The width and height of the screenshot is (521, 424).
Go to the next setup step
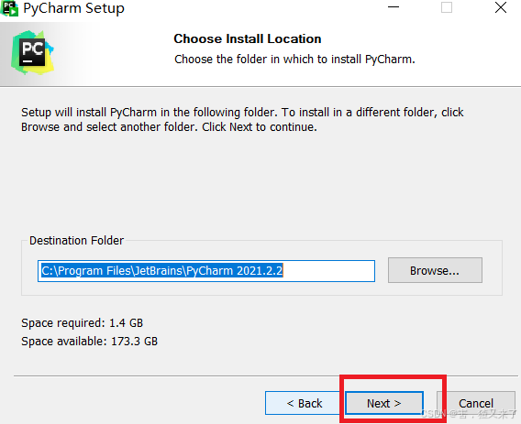[384, 403]
